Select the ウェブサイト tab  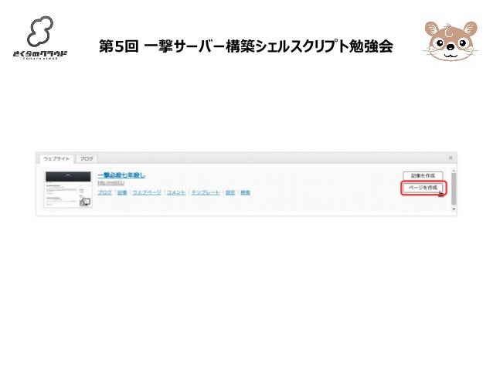[x=56, y=159]
